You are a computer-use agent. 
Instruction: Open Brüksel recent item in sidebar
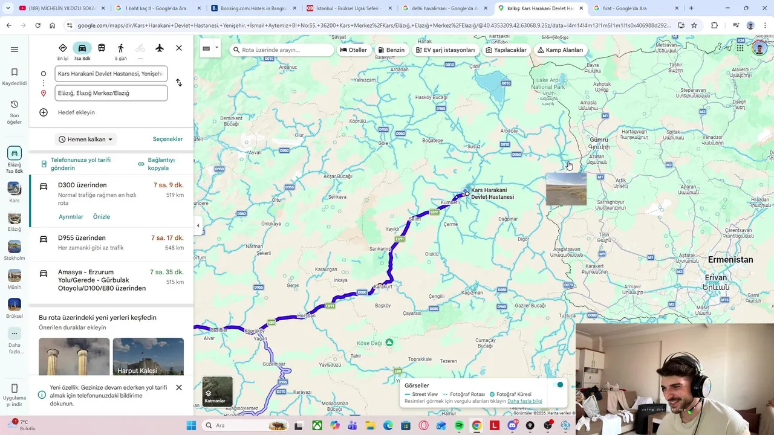pos(15,308)
